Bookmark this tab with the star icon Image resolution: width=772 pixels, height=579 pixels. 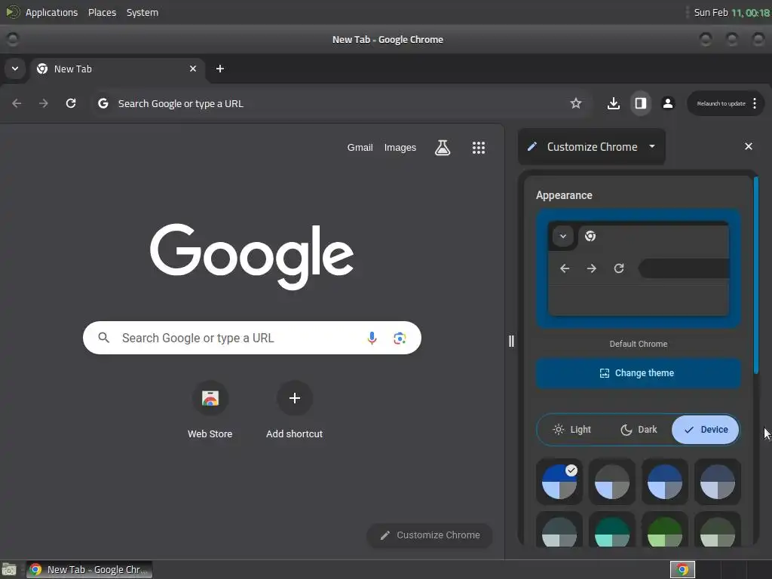(x=575, y=103)
